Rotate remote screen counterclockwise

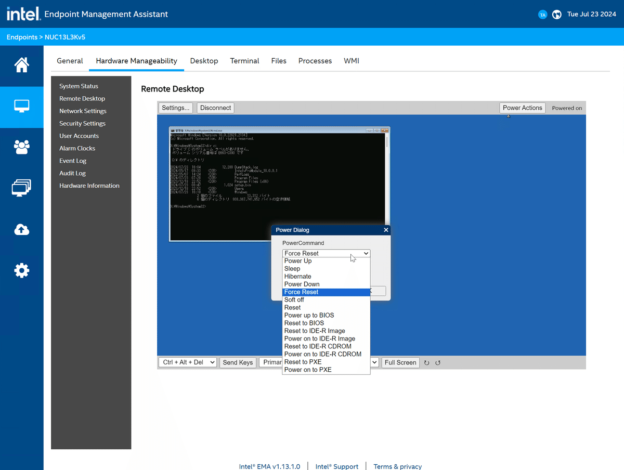pos(438,363)
